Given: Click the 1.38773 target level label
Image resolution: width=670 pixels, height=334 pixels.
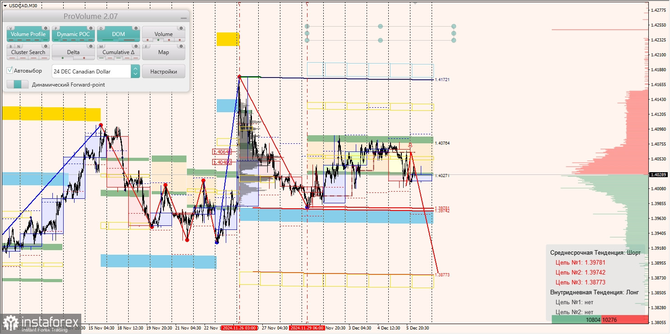Looking at the screenshot, I should pos(443,275).
